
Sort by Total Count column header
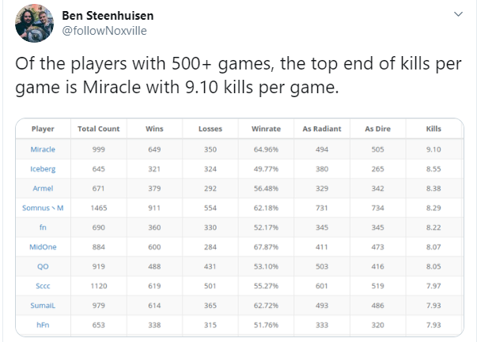point(99,129)
